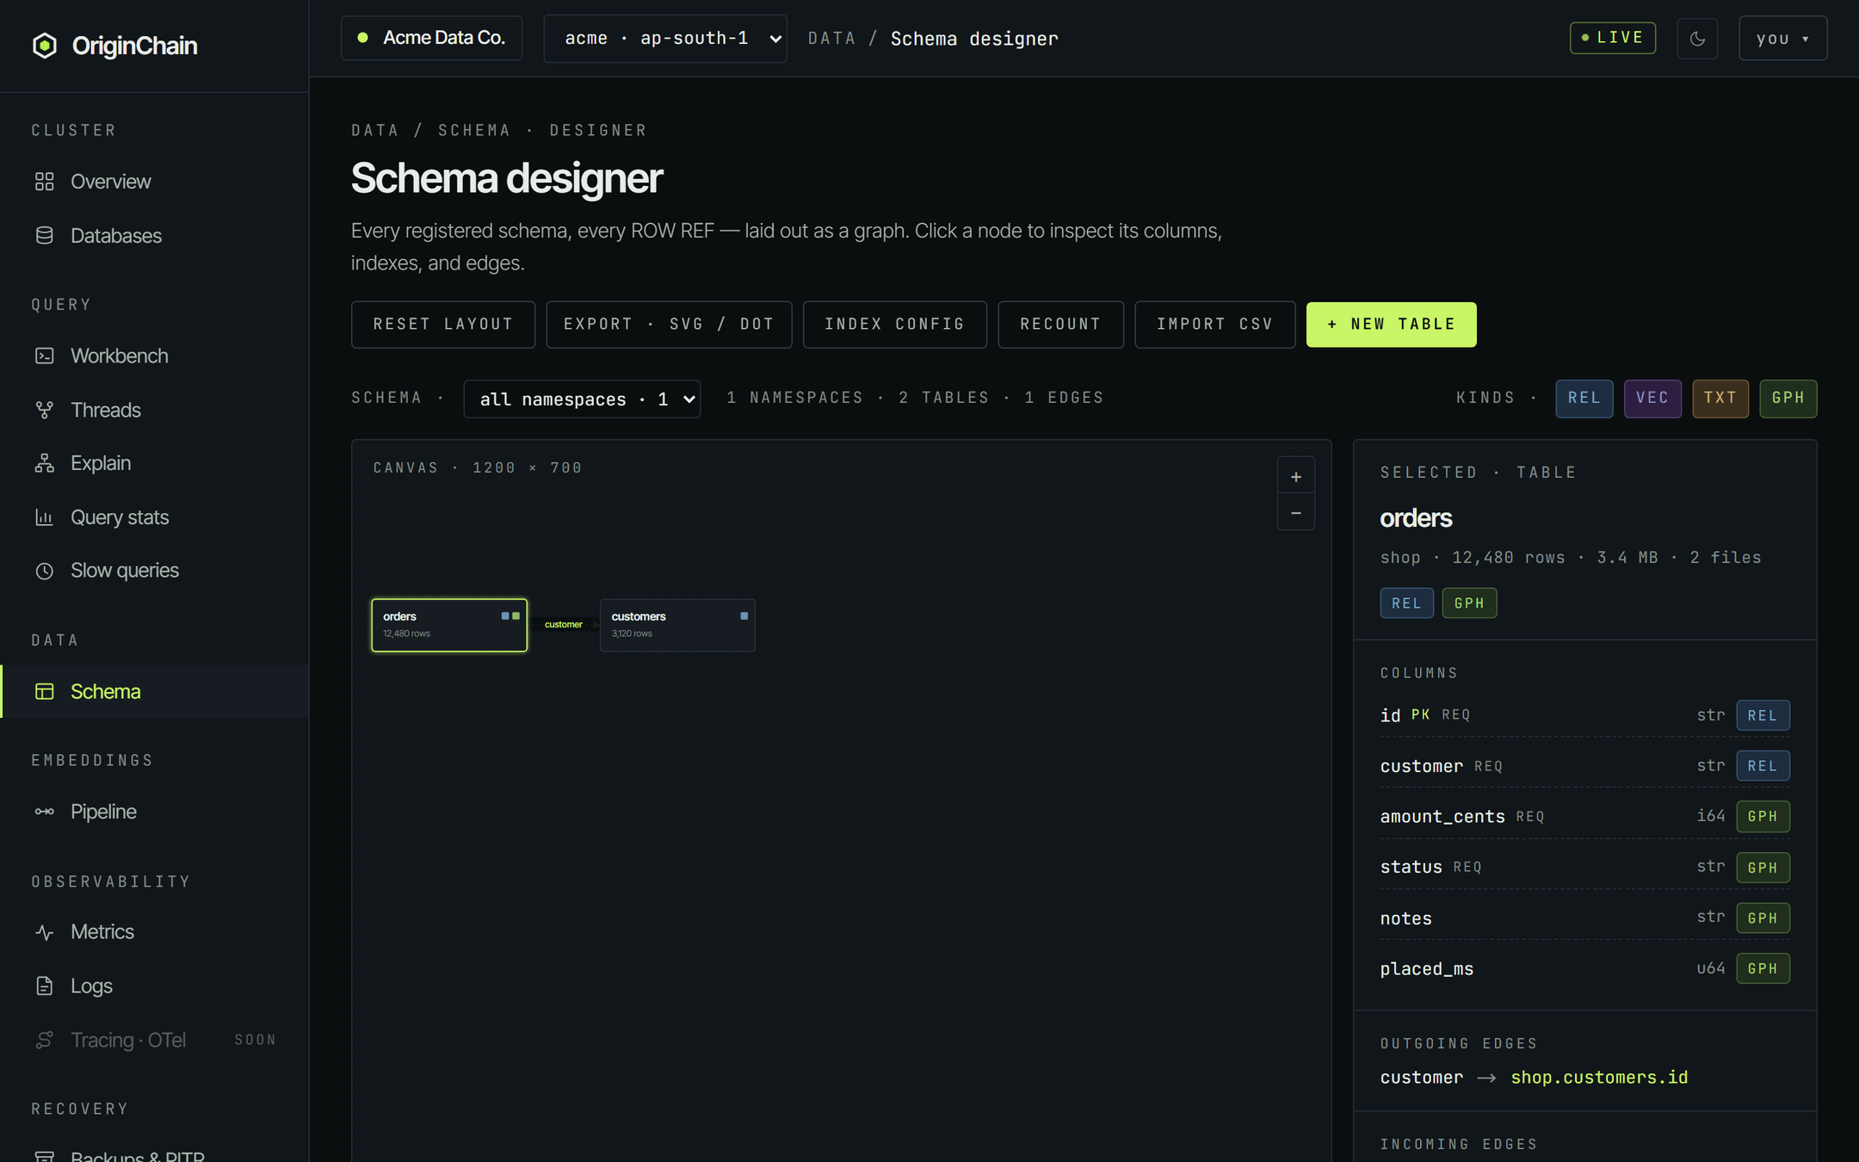This screenshot has height=1162, width=1859.
Task: Click the Logs document icon
Action: (45, 986)
